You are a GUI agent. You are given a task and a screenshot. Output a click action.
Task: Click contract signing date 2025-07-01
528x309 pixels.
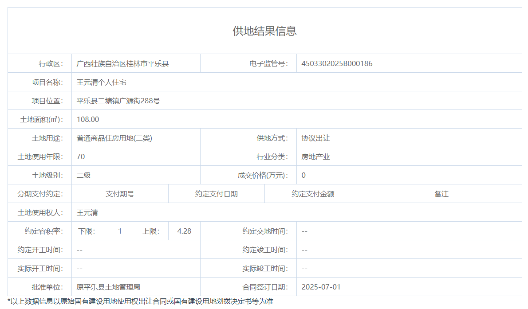coord(321,287)
